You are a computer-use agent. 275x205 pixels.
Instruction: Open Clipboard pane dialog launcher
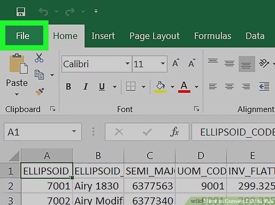pyautogui.click(x=53, y=109)
